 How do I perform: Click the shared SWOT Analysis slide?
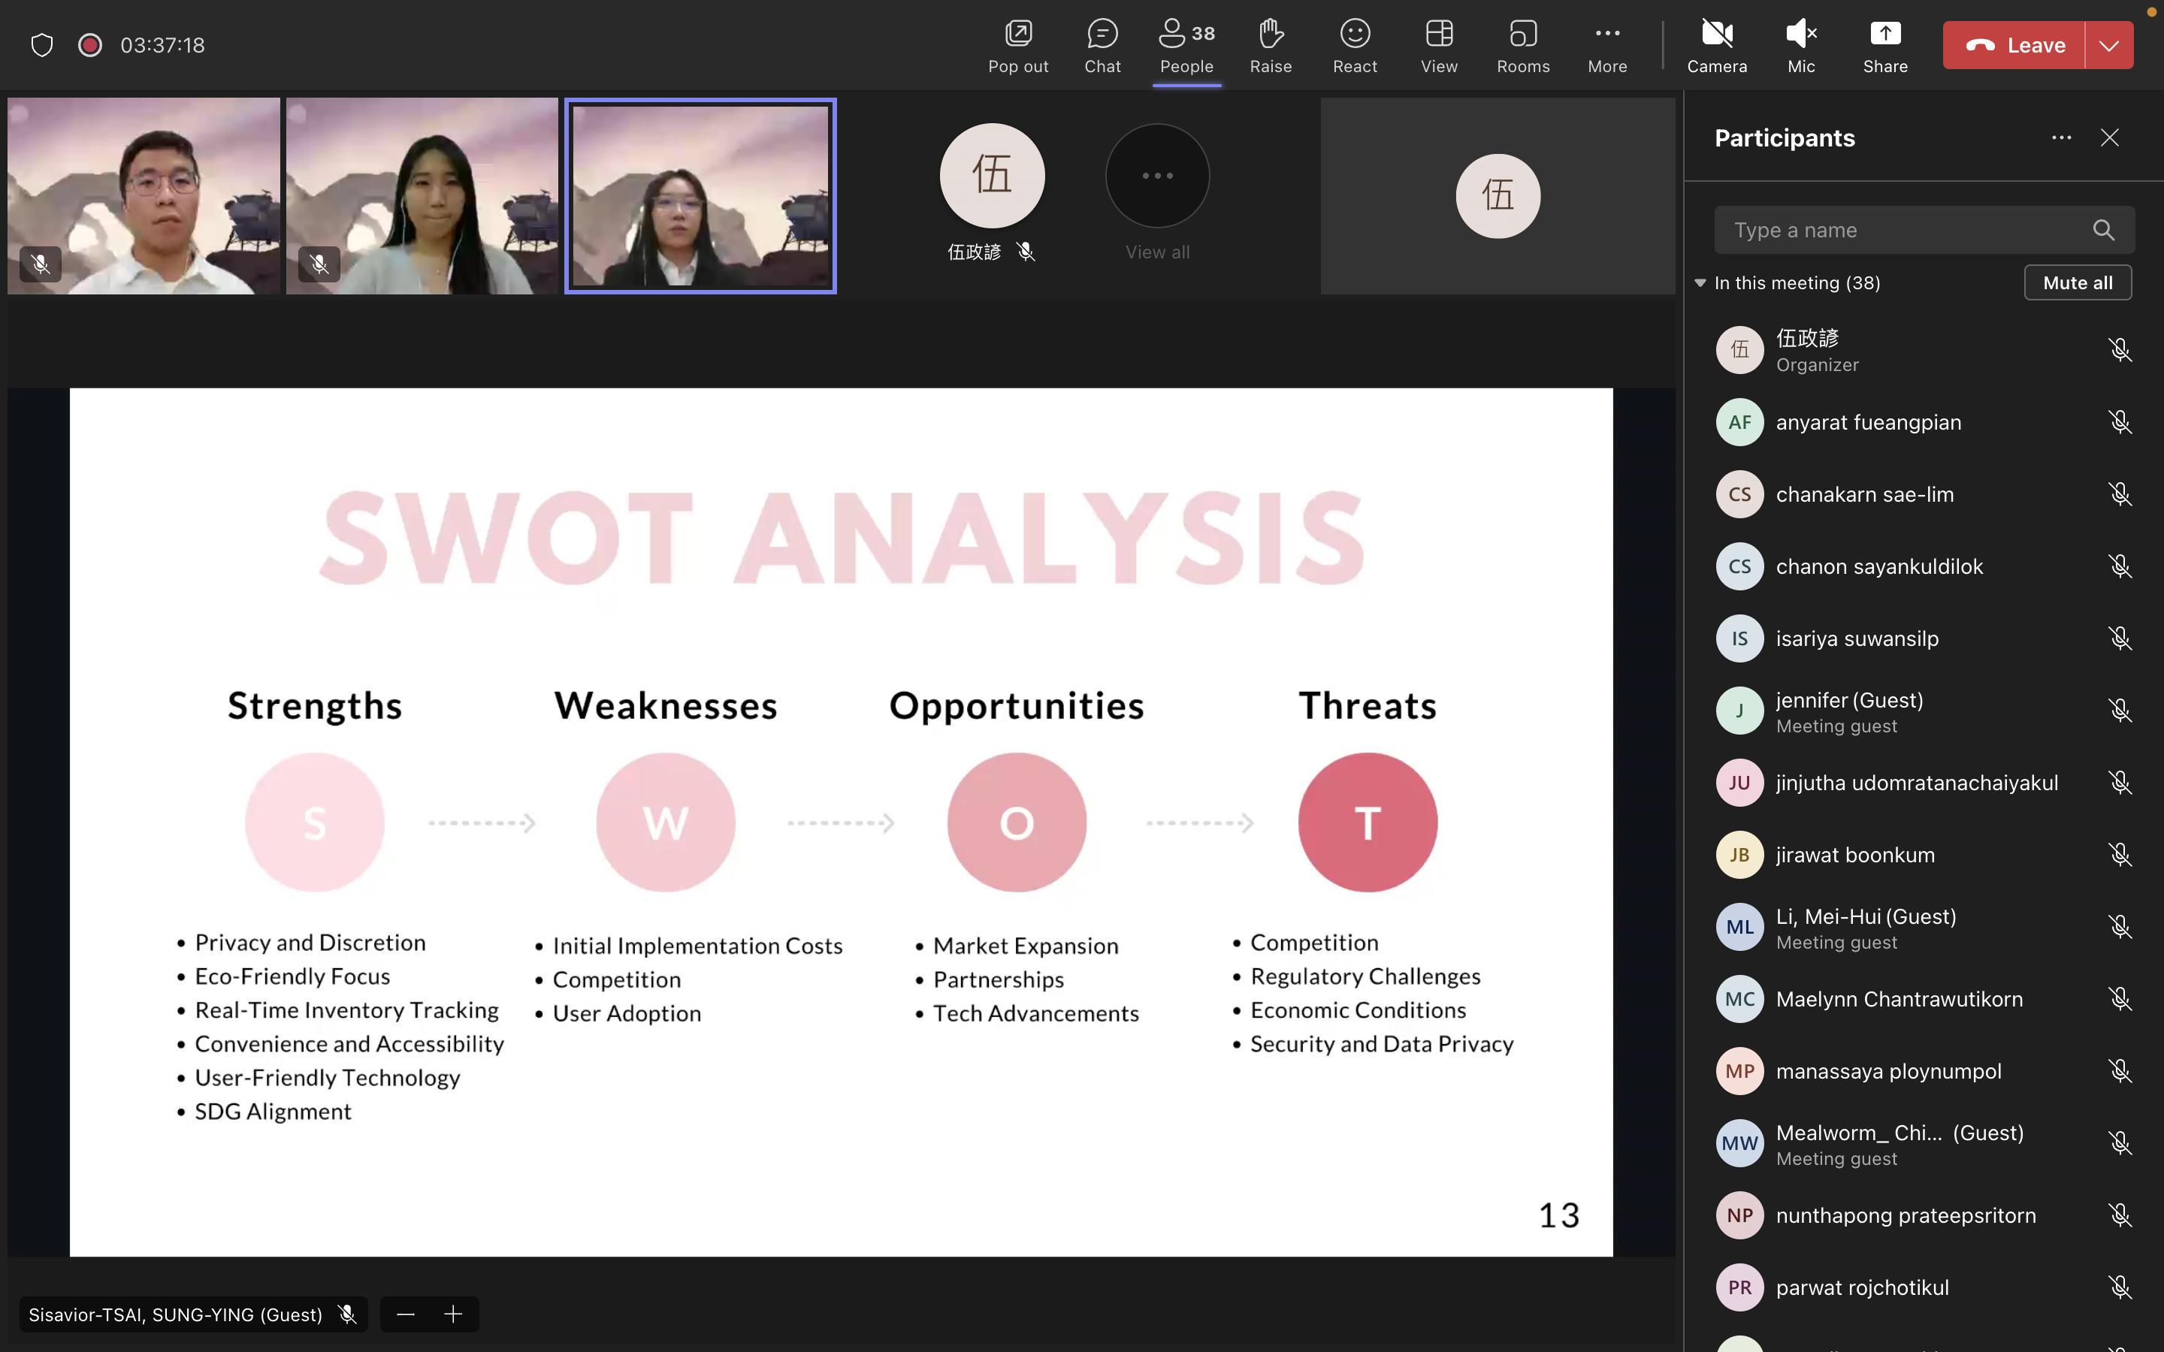(x=842, y=822)
